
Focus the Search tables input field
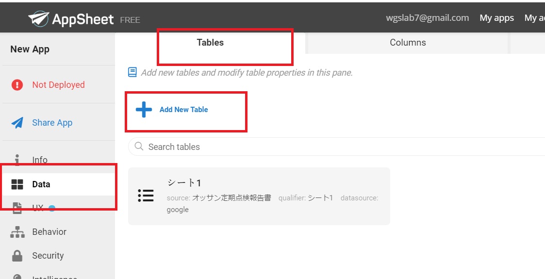coord(336,147)
